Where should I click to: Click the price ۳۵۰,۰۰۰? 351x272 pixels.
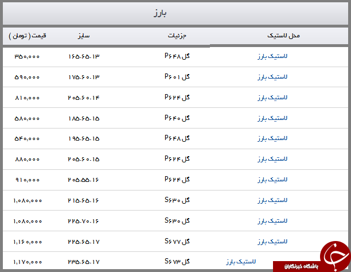point(27,56)
